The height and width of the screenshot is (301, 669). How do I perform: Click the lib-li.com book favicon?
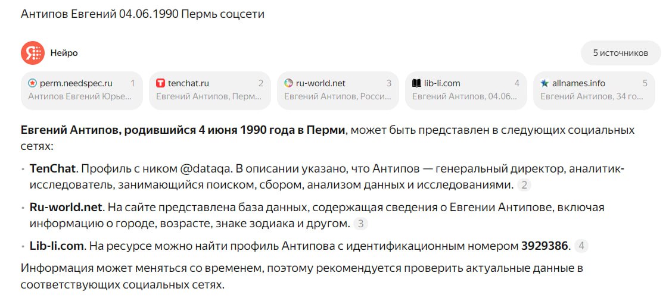[417, 83]
